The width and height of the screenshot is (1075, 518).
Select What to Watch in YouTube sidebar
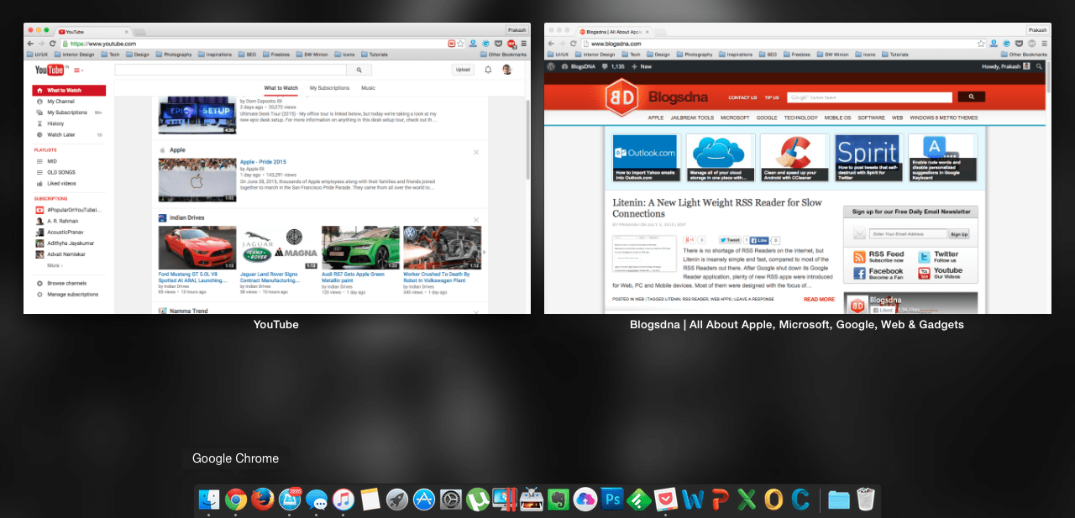pyautogui.click(x=69, y=90)
